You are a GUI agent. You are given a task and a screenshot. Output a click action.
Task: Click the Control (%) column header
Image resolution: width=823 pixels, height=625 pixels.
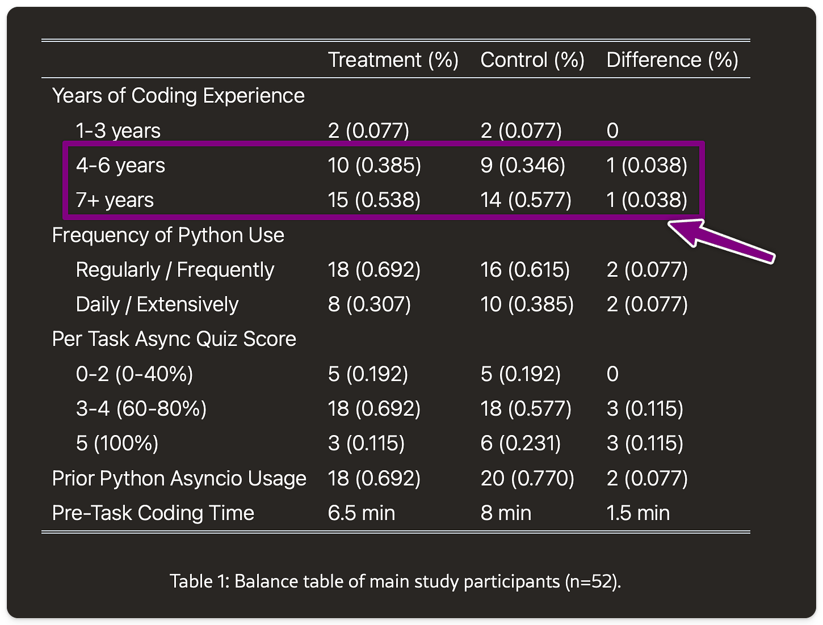532,60
